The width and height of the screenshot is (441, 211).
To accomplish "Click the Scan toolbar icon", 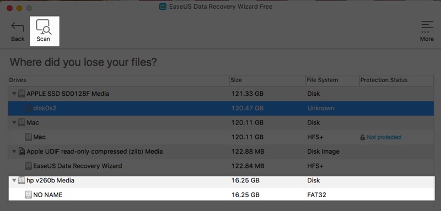I will [44, 28].
